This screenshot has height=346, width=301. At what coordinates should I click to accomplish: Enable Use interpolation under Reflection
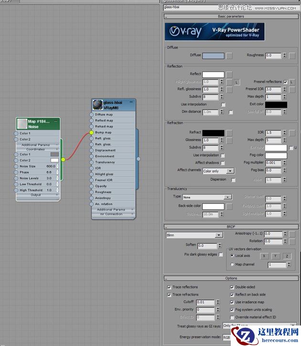pyautogui.click(x=223, y=105)
